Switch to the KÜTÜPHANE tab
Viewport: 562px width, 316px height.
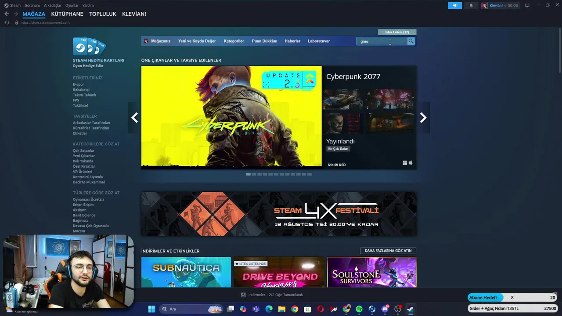point(67,14)
